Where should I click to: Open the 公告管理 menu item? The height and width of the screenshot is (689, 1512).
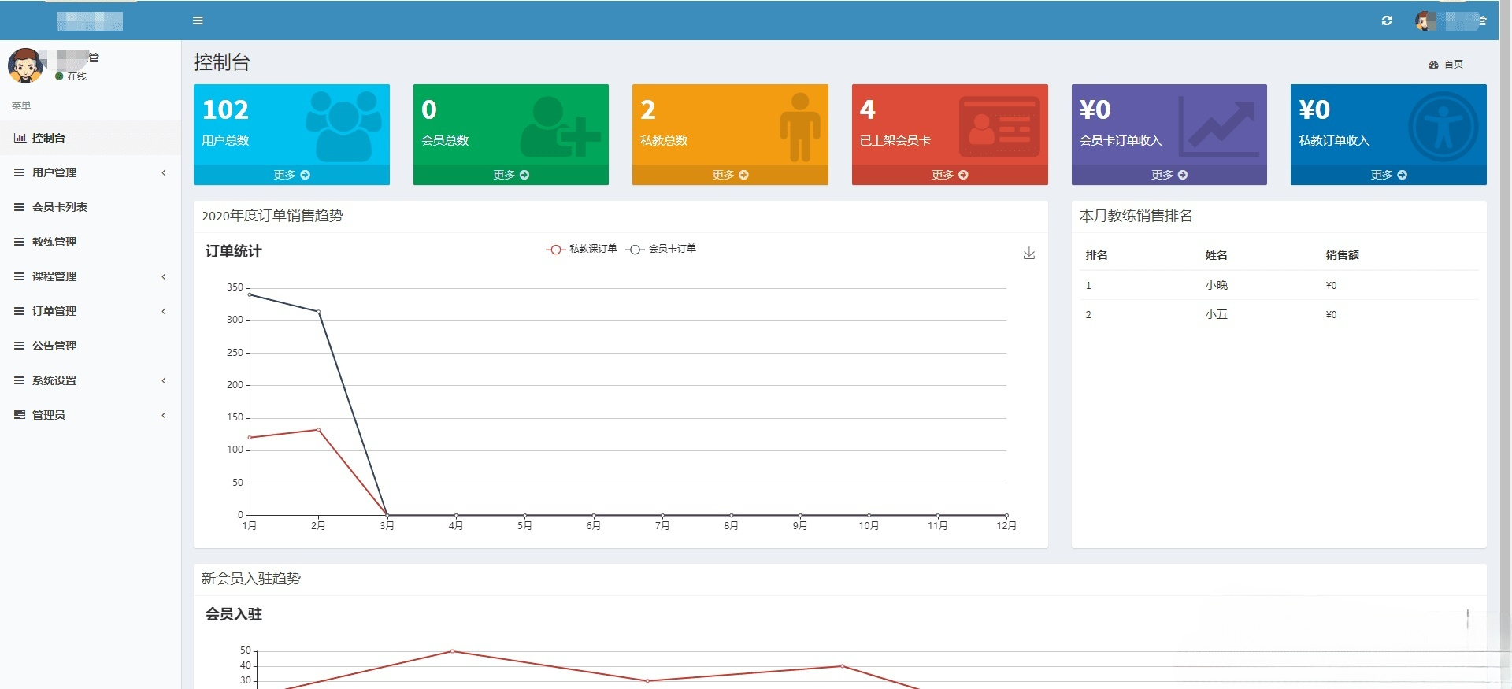tap(54, 346)
